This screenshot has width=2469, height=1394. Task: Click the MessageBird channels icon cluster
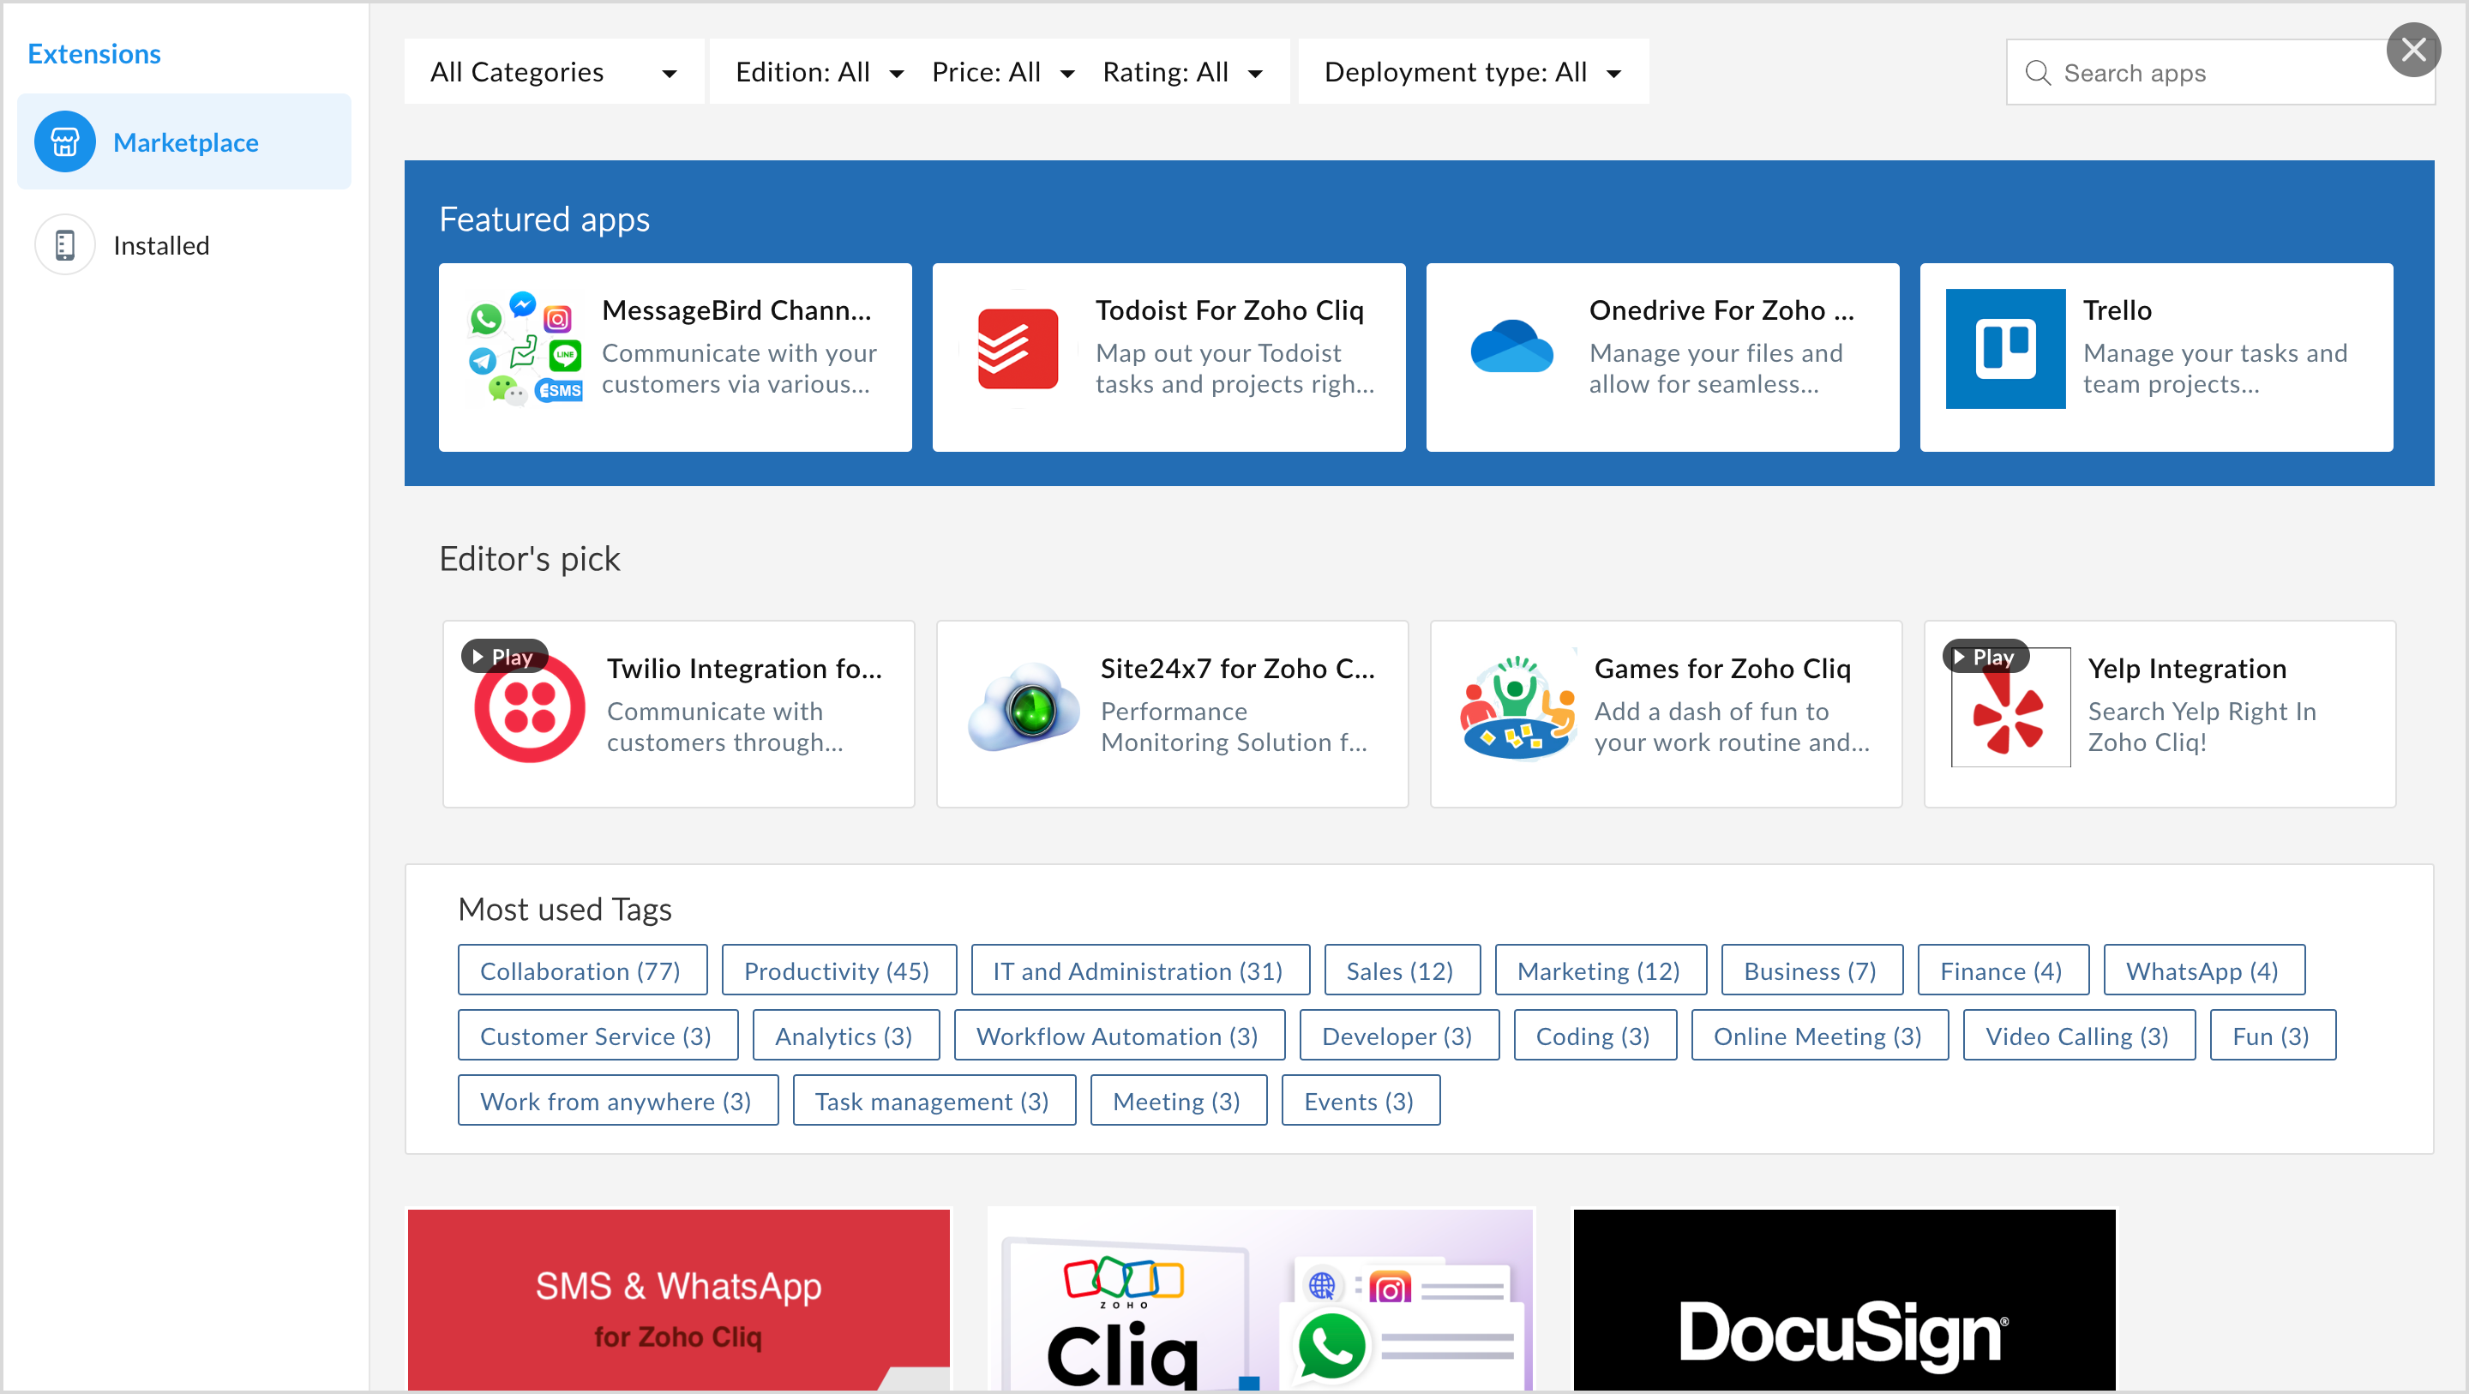[523, 349]
